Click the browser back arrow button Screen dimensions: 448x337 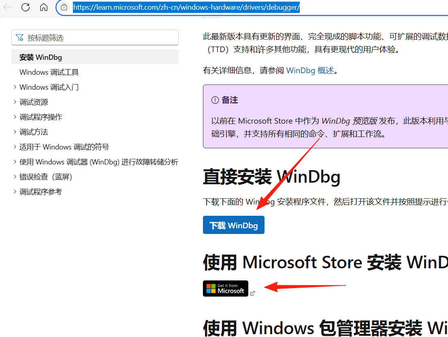(8, 7)
